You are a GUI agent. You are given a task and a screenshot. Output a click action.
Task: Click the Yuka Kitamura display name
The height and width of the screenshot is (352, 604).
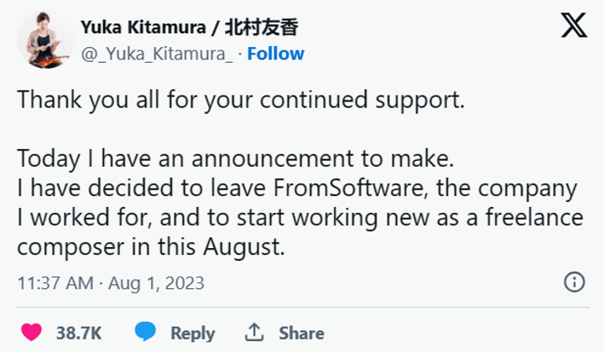139,28
